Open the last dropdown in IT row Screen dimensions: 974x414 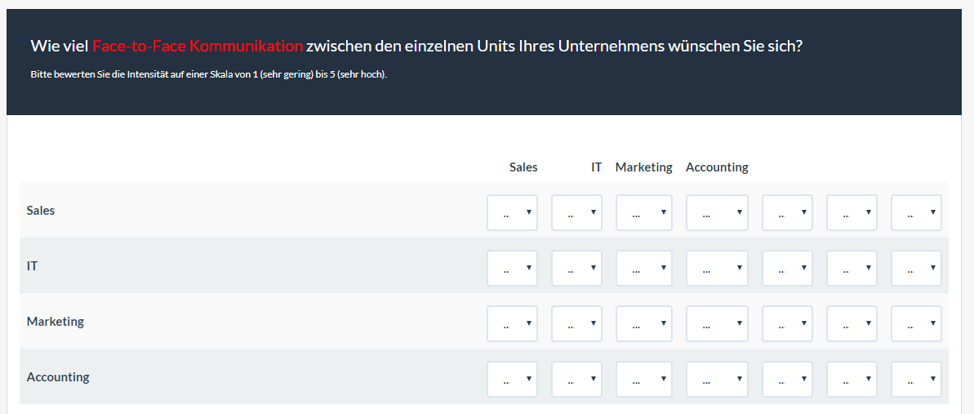click(x=916, y=268)
